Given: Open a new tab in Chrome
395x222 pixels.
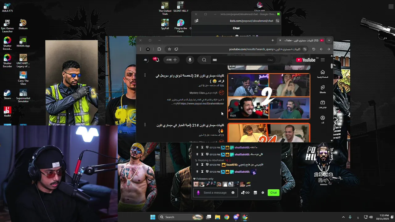Looking at the screenshot, I should pyautogui.click(x=272, y=40).
